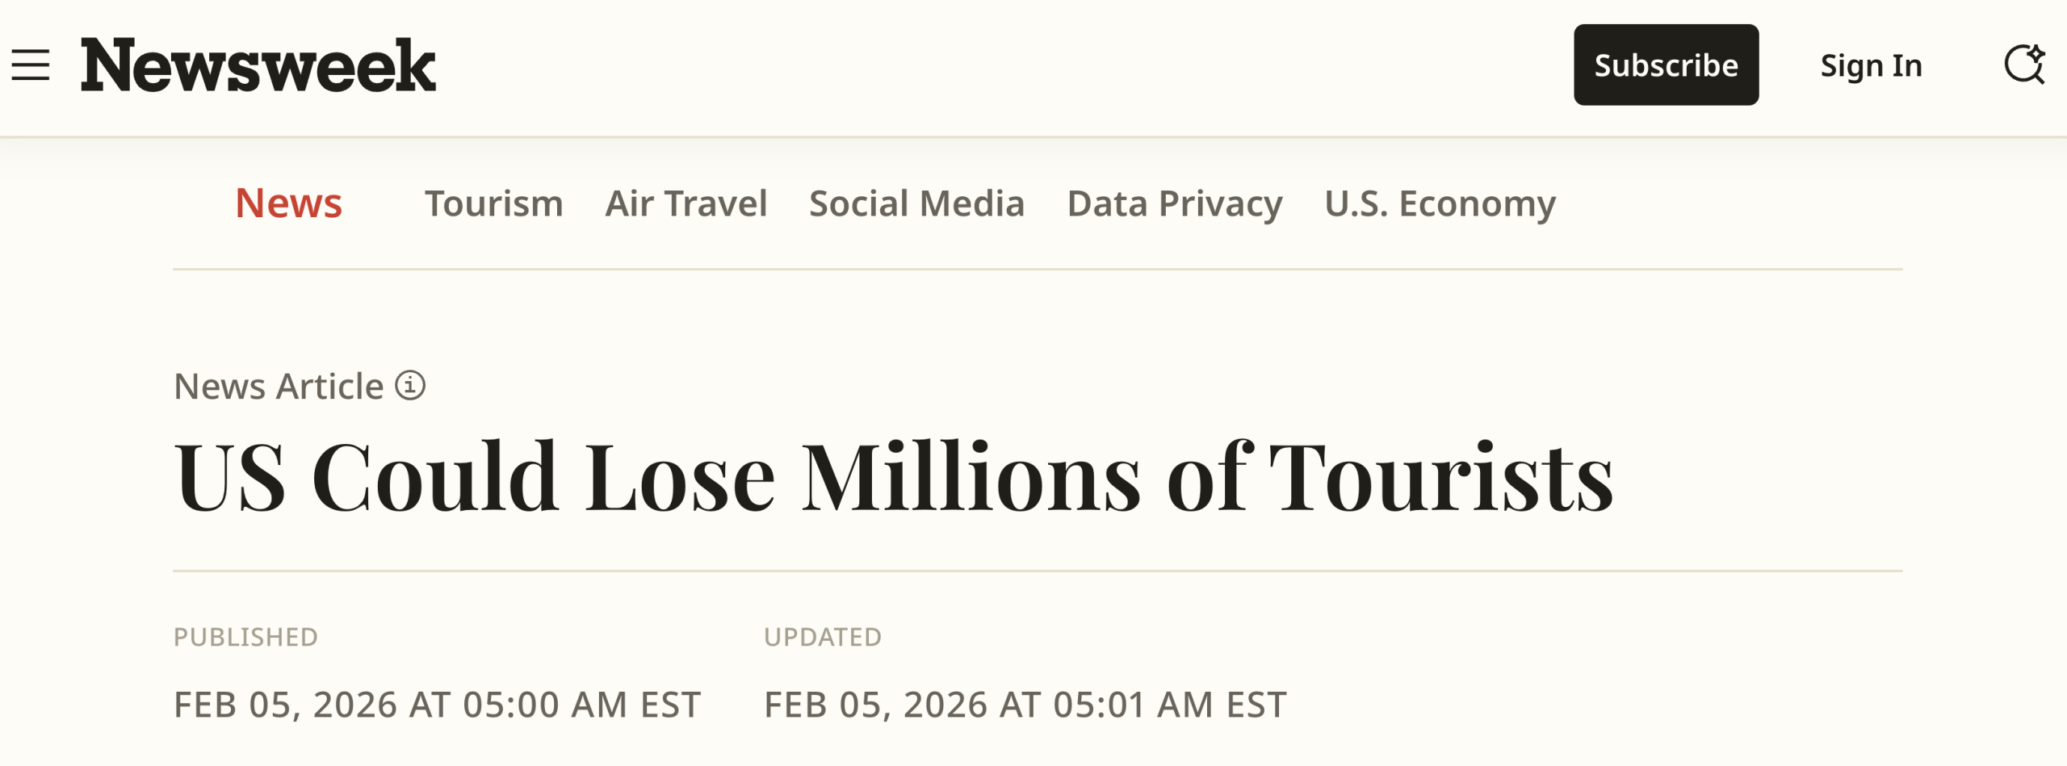This screenshot has height=766, width=2067.
Task: Open the Data Privacy topic
Action: [x=1174, y=203]
